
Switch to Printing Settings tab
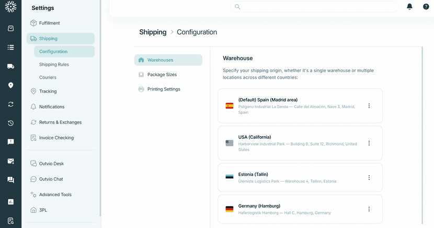pyautogui.click(x=163, y=89)
